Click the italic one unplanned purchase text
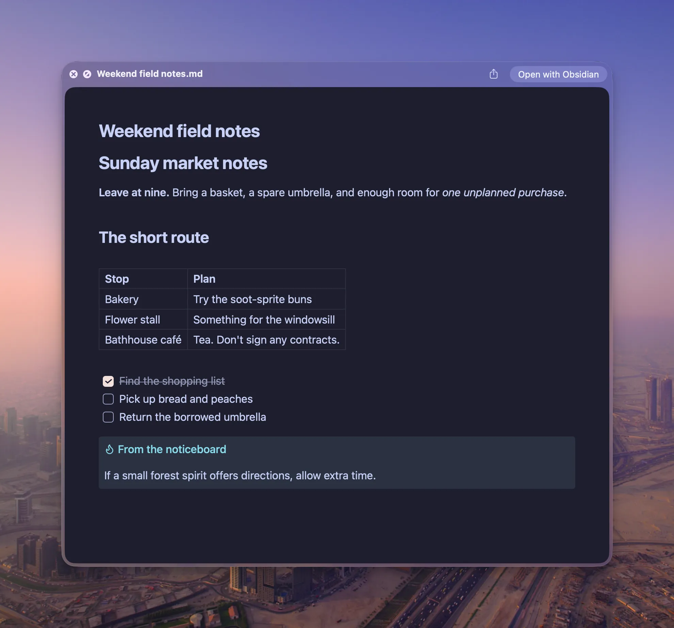 [x=503, y=193]
